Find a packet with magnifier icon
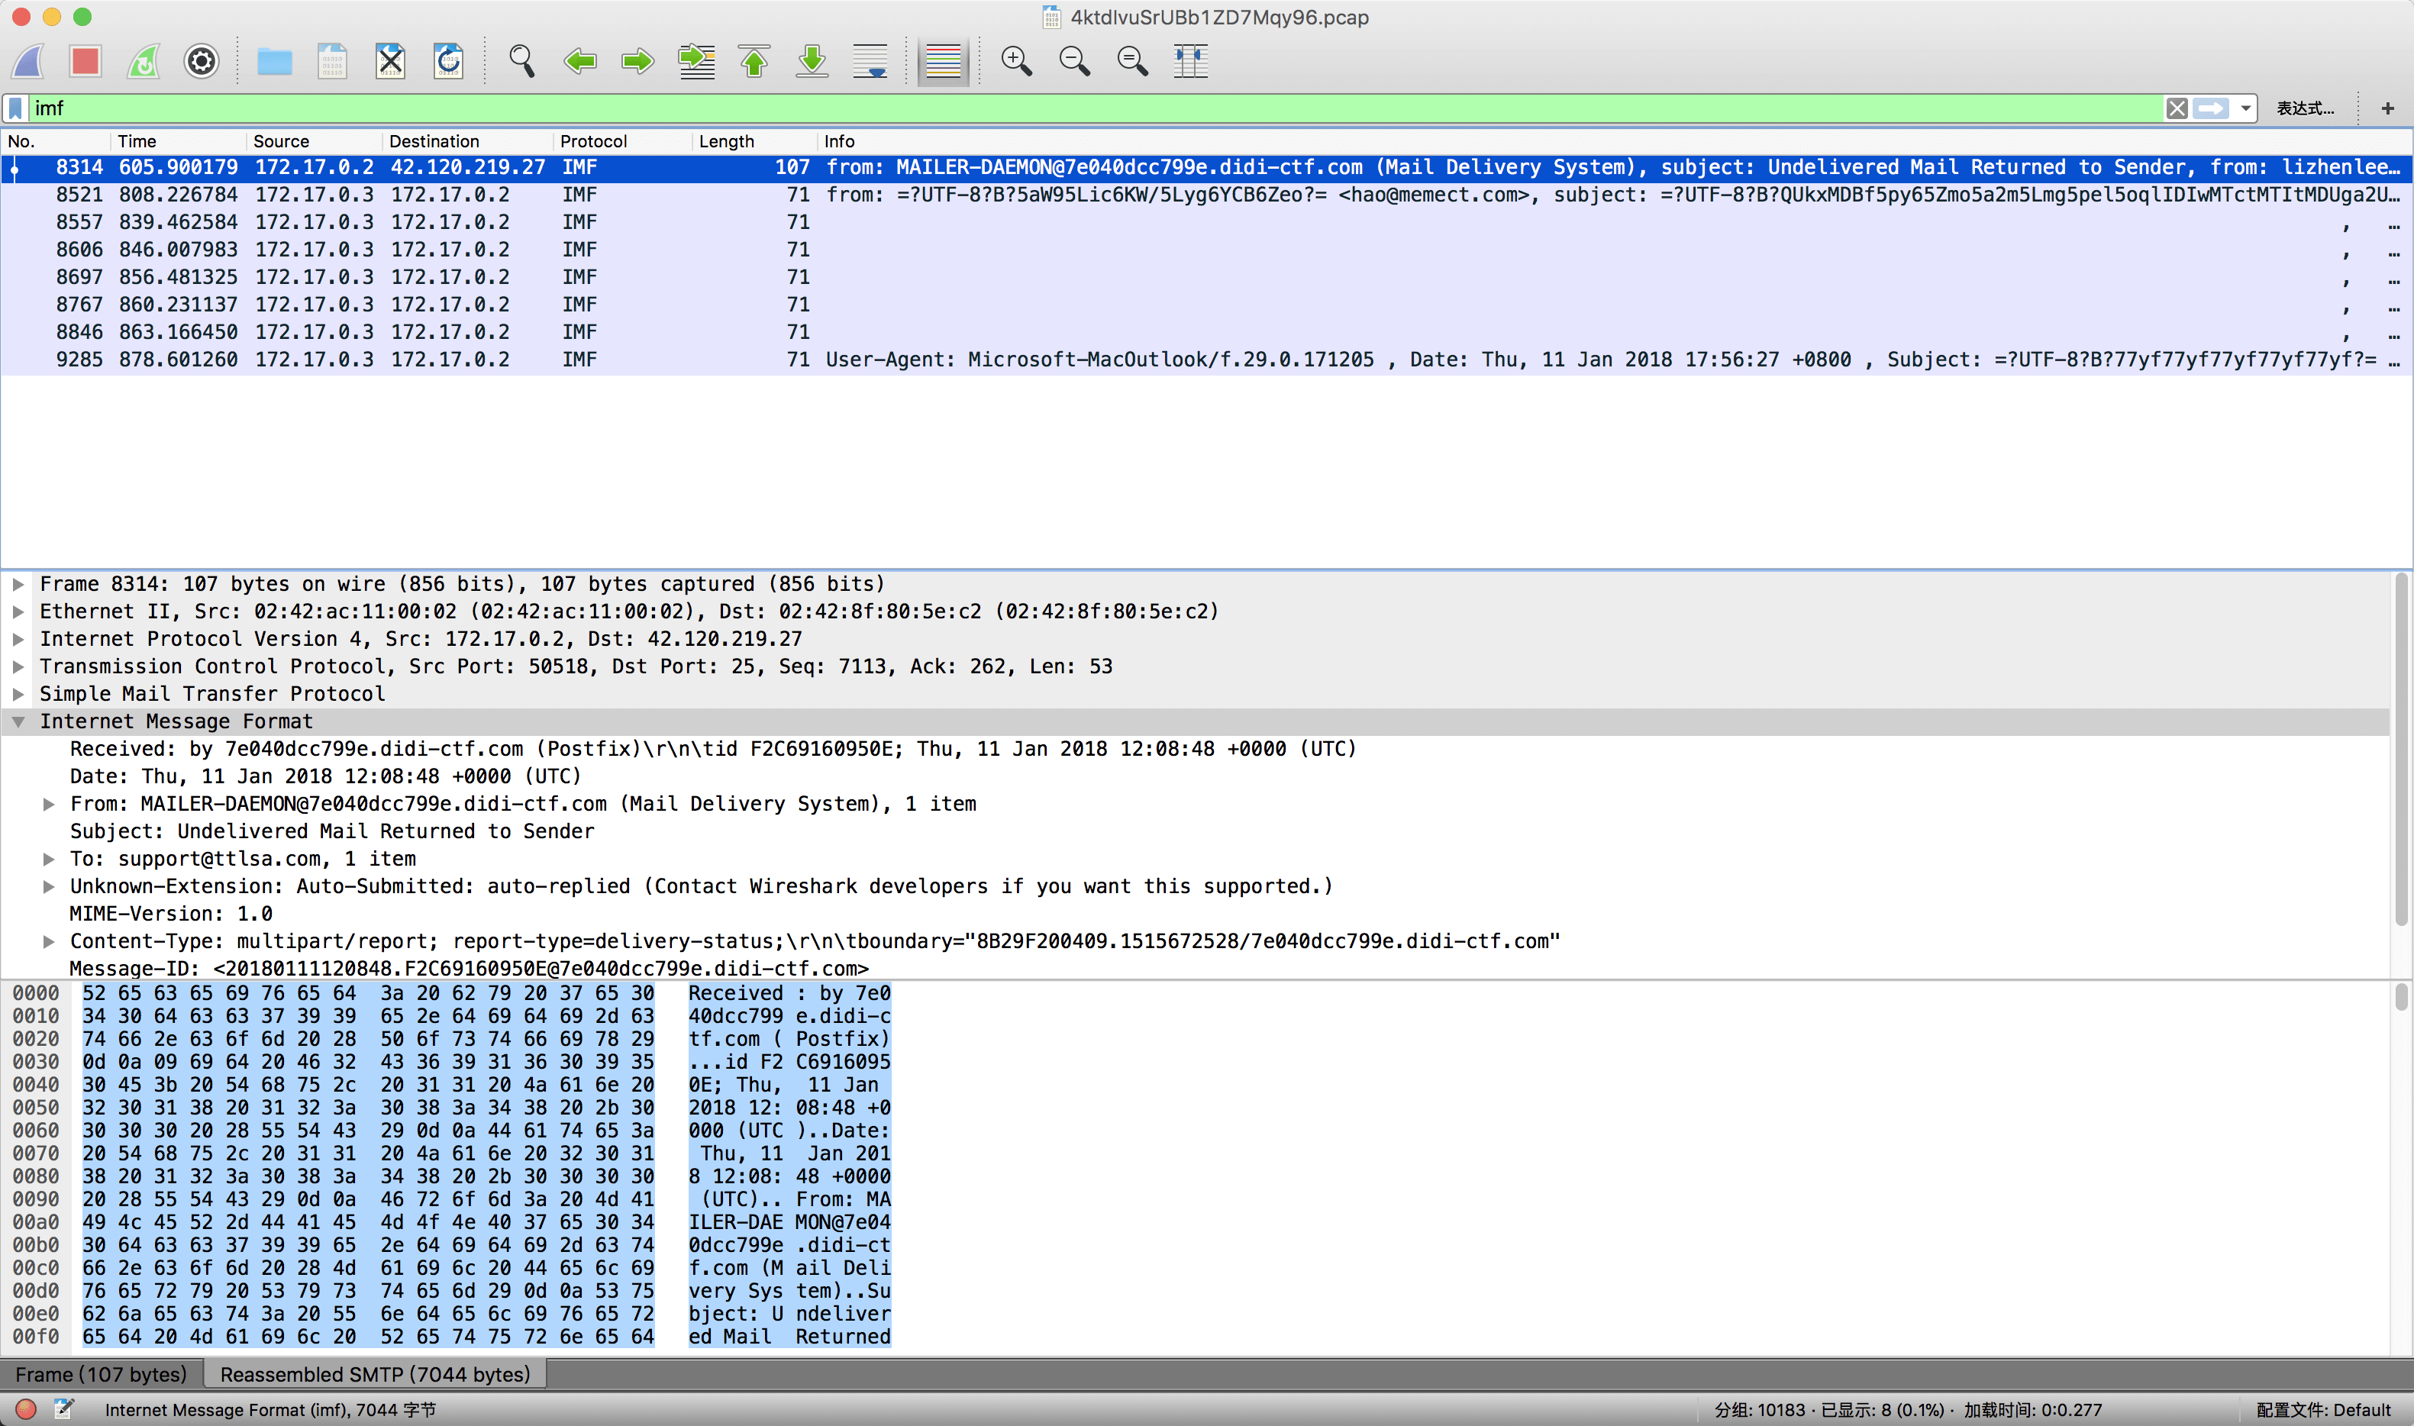The height and width of the screenshot is (1426, 2414). click(522, 62)
